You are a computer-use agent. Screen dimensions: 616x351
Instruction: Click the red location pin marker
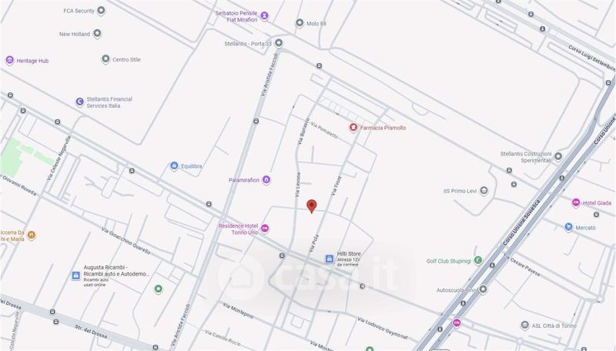(312, 206)
